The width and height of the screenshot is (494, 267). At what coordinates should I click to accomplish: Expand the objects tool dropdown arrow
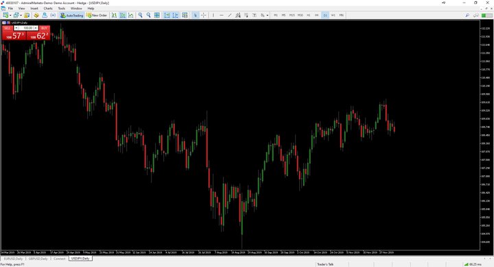[268, 15]
